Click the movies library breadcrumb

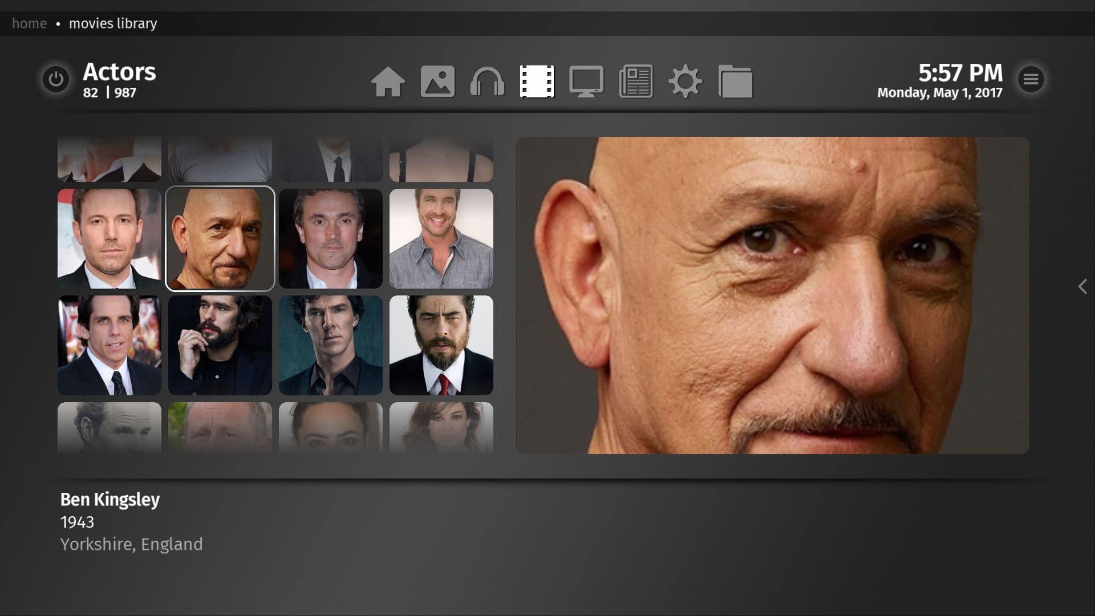[113, 23]
